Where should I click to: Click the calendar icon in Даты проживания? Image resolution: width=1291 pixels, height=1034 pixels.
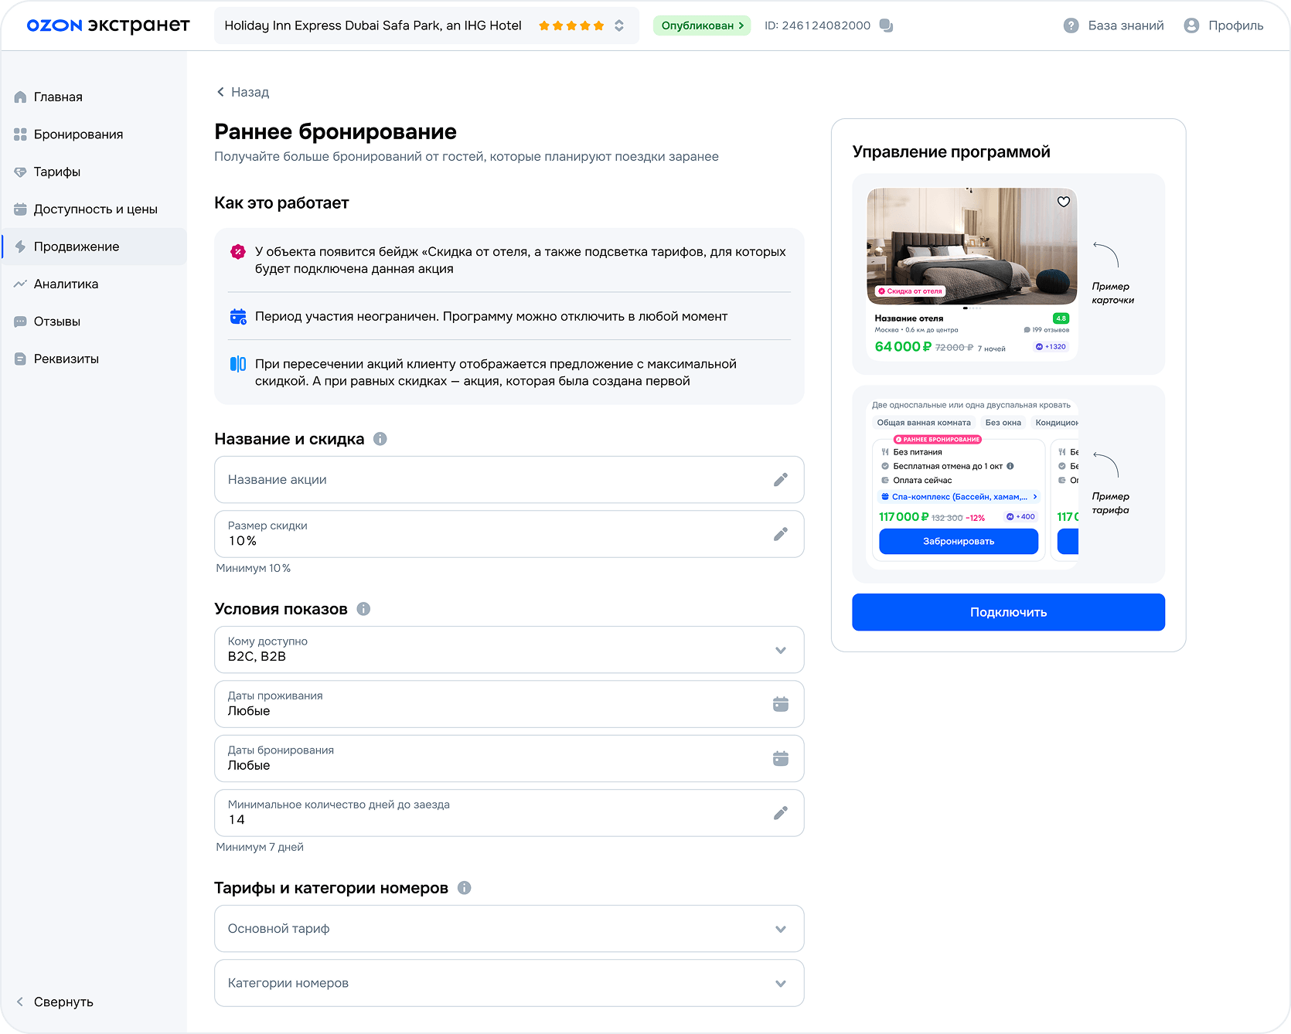[781, 704]
